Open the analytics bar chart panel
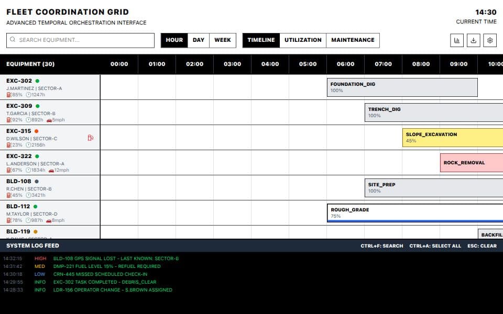The width and height of the screenshot is (503, 314). 456,40
